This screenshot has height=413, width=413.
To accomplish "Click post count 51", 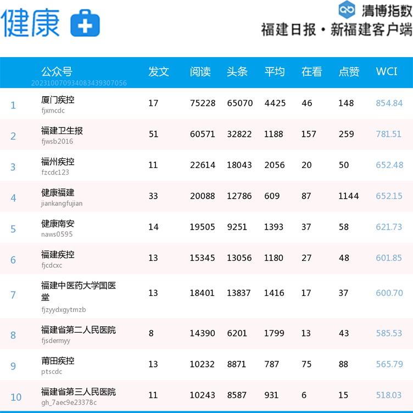I will pyautogui.click(x=153, y=134).
